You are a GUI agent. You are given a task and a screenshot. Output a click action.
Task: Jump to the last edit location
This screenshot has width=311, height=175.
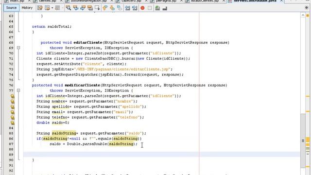pyautogui.click(x=40, y=8)
